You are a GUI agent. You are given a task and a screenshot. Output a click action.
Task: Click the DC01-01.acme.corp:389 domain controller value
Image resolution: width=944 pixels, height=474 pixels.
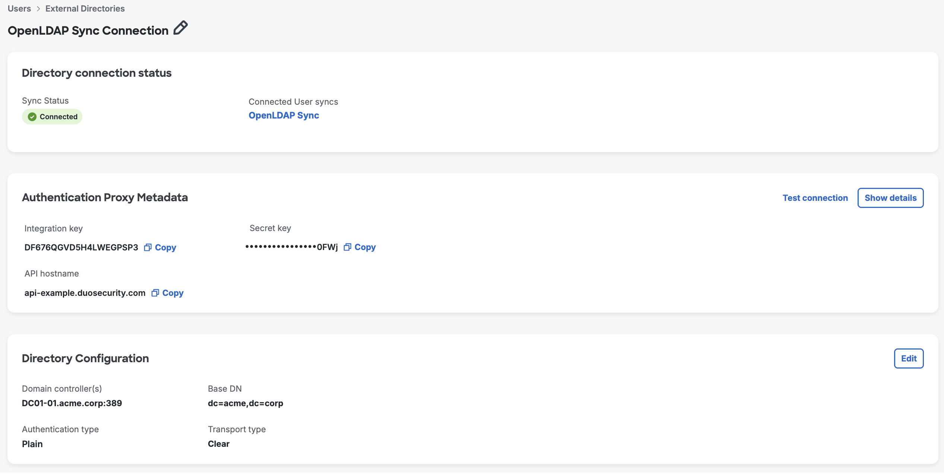tap(72, 403)
